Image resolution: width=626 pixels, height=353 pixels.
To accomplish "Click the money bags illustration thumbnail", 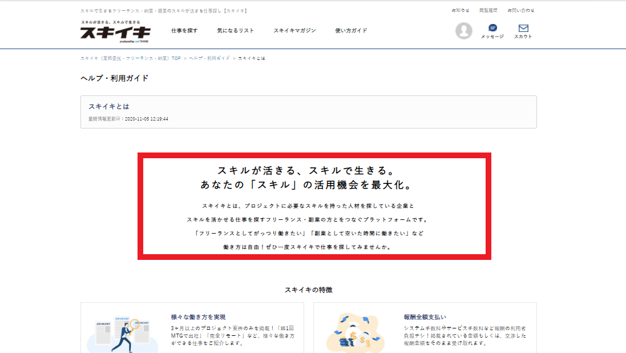I will click(x=356, y=333).
